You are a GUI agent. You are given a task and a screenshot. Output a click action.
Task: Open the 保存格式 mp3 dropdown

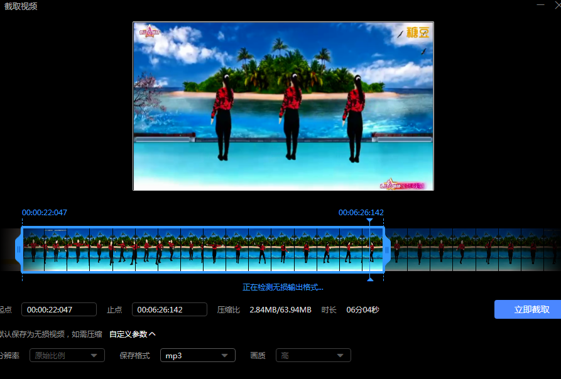(x=197, y=356)
